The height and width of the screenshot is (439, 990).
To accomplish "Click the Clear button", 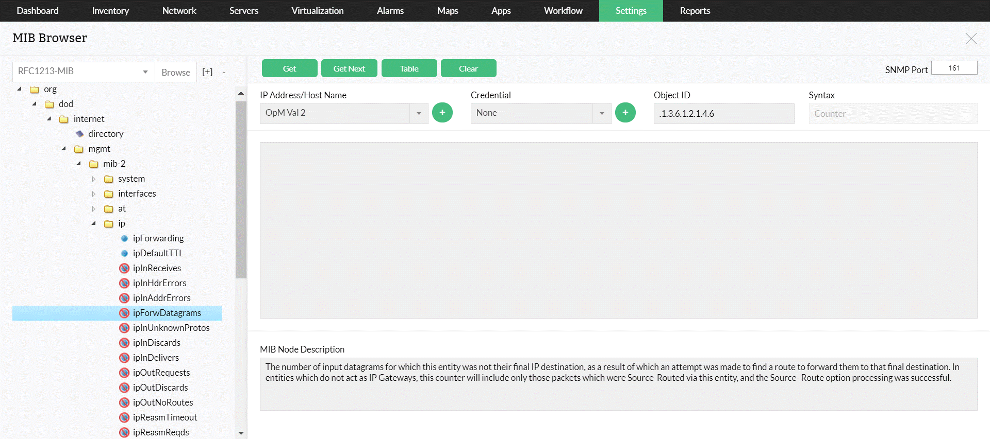I will click(x=469, y=68).
